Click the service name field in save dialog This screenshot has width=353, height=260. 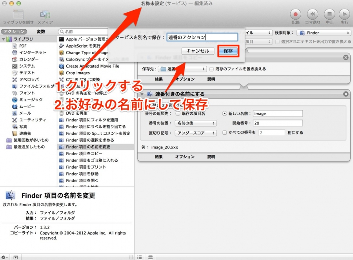(202, 37)
